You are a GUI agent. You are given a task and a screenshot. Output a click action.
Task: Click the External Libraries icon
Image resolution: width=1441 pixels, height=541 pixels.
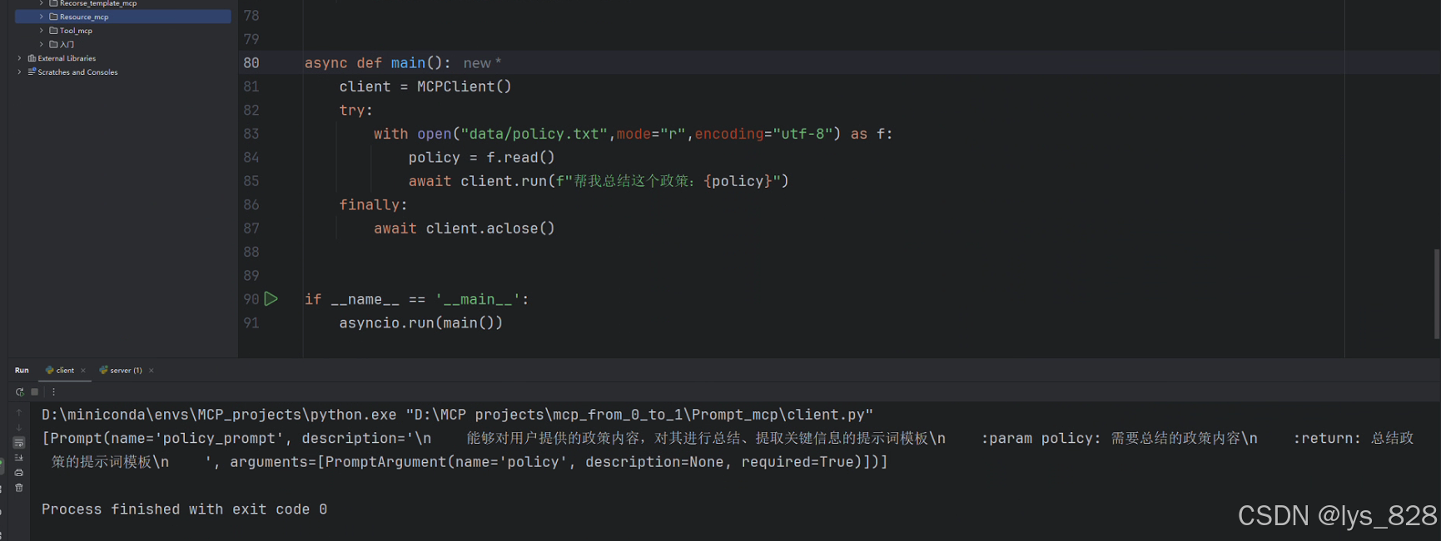click(x=32, y=58)
